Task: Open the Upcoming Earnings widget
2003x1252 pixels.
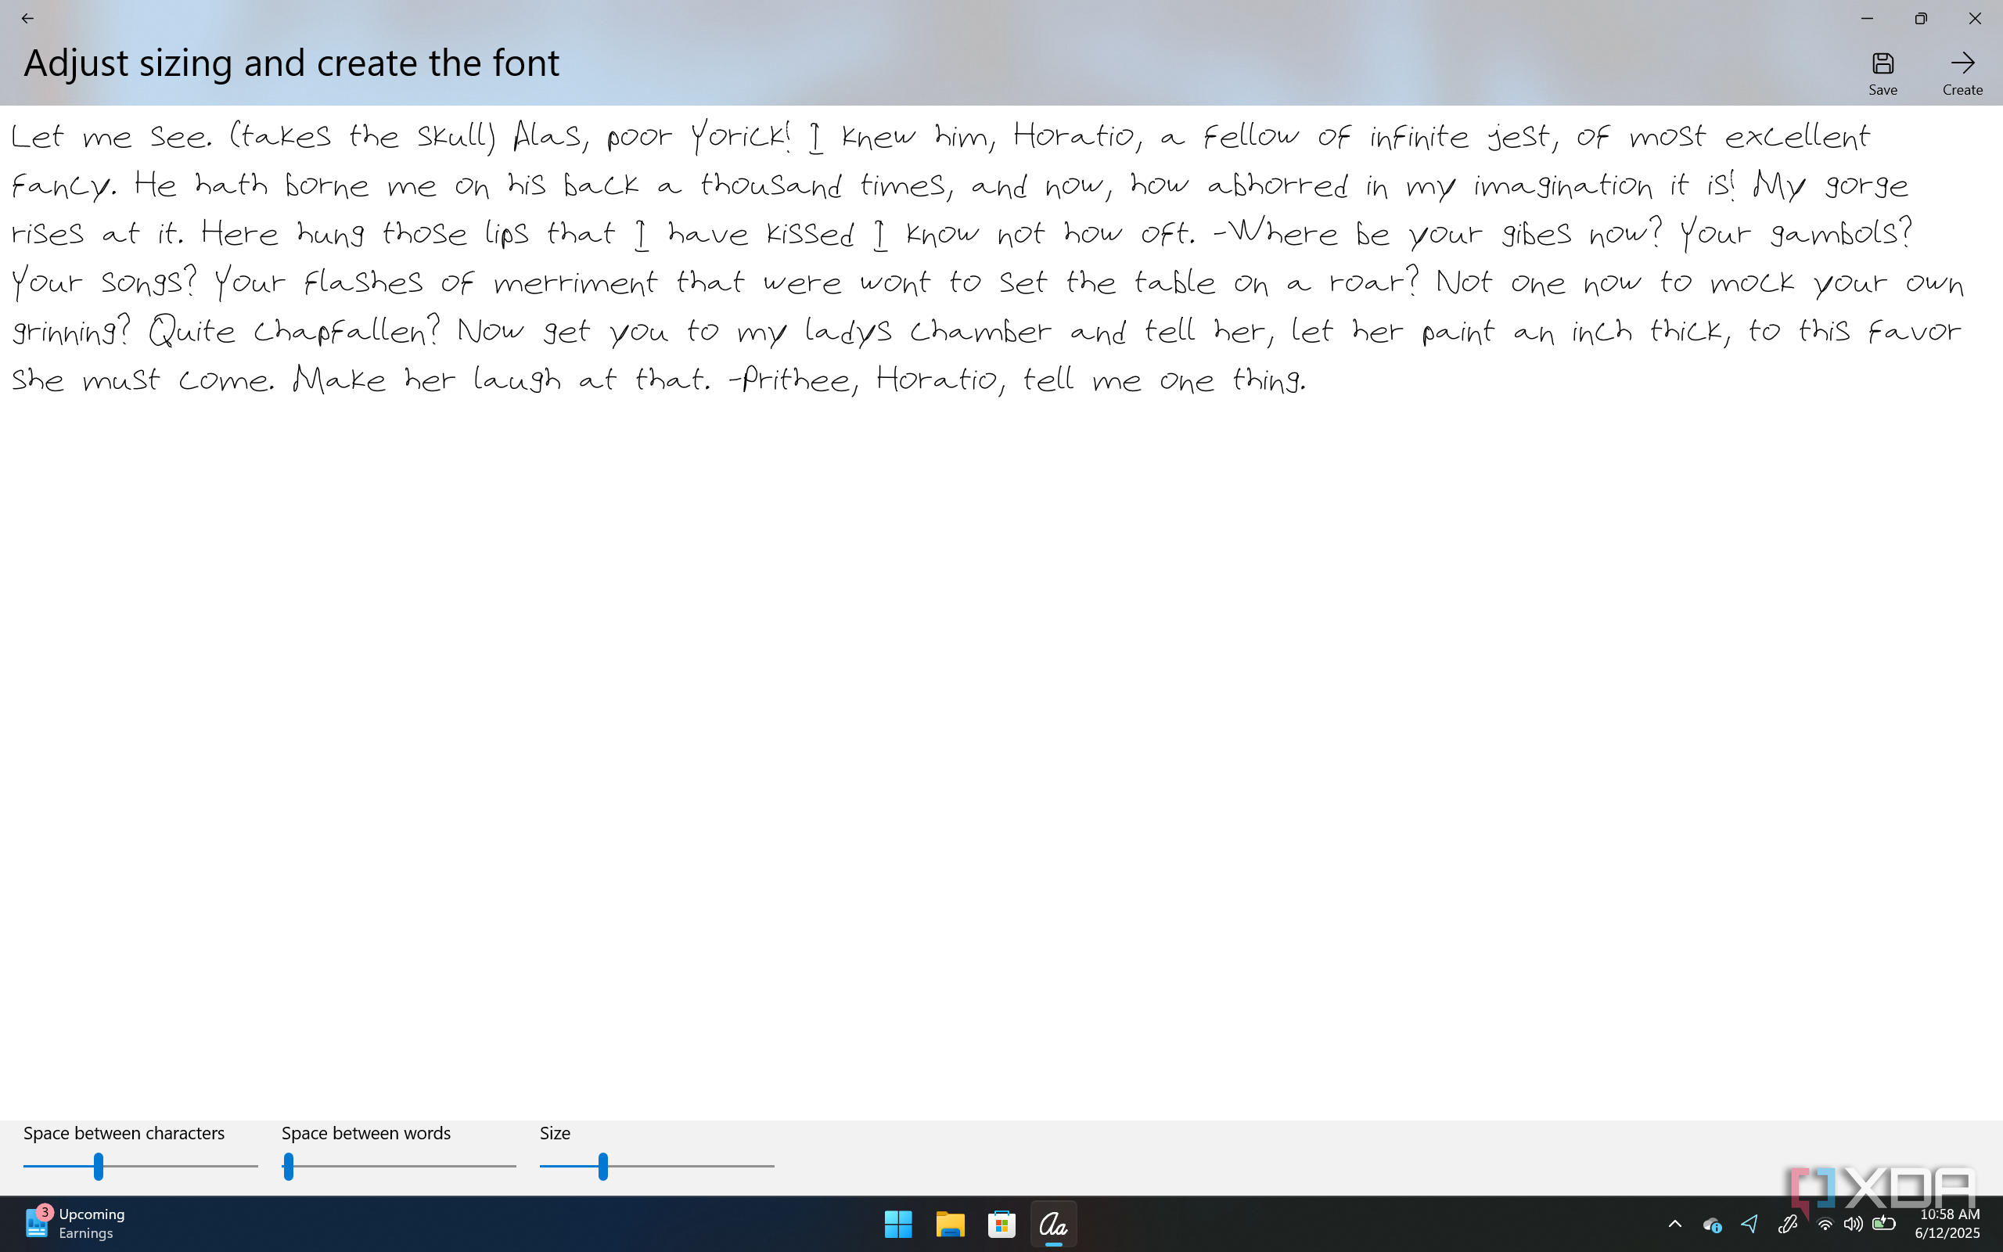Action: coord(74,1223)
